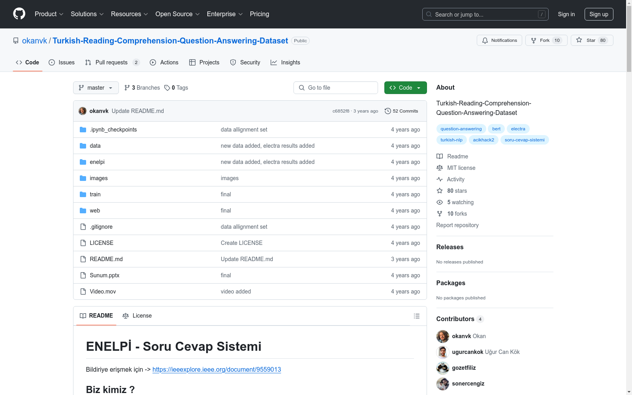Click the LICENSE file icon

point(83,243)
